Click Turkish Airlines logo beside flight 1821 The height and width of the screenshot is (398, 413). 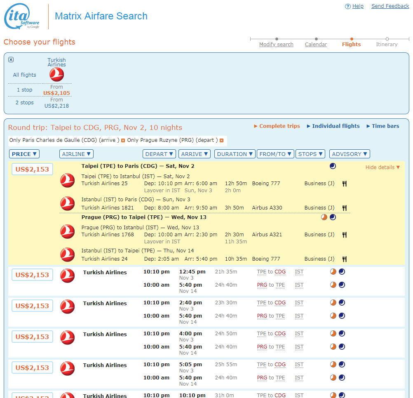(x=68, y=203)
